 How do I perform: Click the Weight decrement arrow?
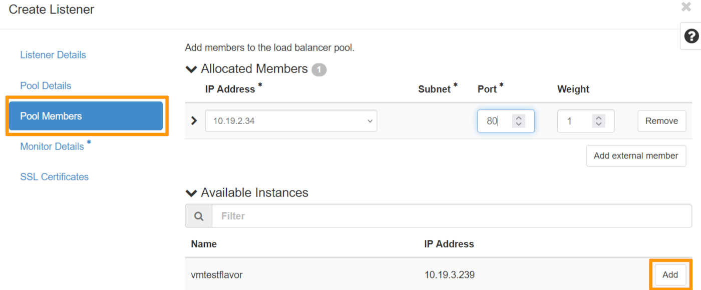pyautogui.click(x=598, y=124)
